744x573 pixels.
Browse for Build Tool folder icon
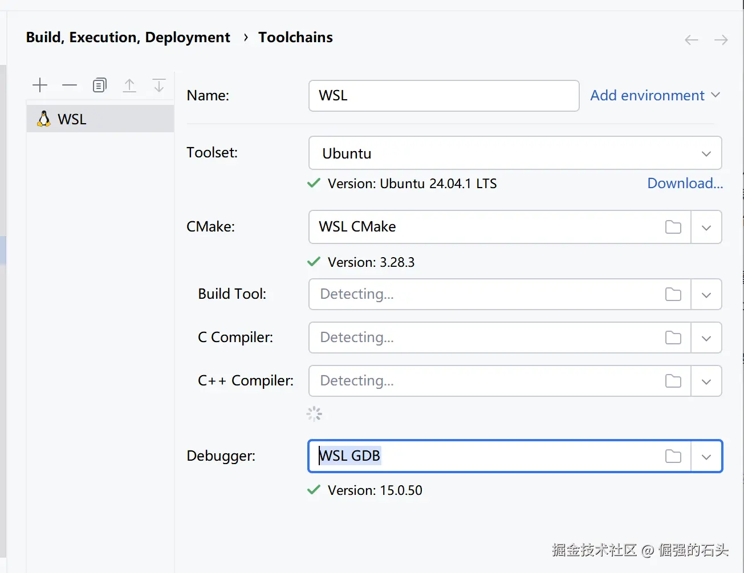[x=673, y=294]
